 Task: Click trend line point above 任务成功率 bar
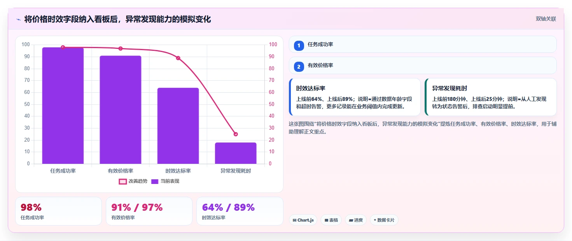63,47
